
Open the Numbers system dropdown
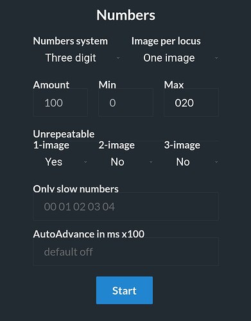tap(76, 58)
